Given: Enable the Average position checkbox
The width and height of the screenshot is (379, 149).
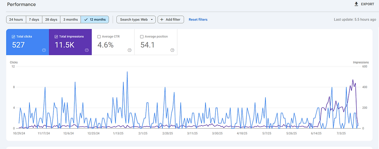Looking at the screenshot, I should (142, 37).
